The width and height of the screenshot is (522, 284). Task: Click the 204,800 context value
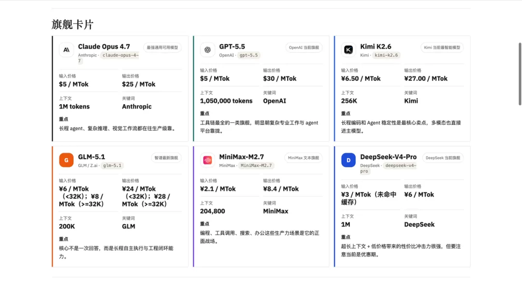(212, 211)
